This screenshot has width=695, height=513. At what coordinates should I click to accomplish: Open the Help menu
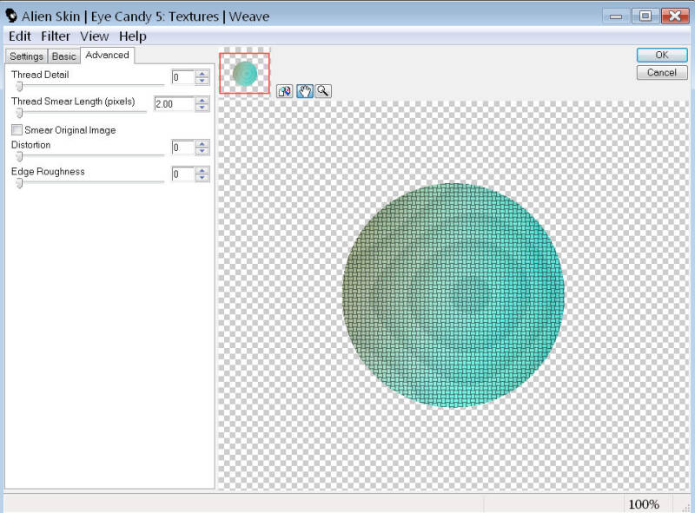click(132, 36)
